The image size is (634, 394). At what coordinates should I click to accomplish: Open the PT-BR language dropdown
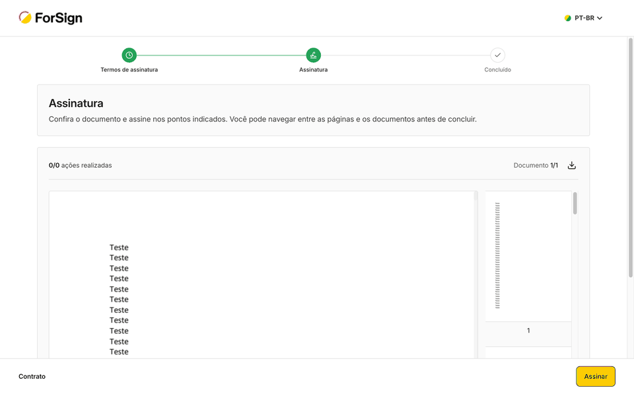click(583, 18)
